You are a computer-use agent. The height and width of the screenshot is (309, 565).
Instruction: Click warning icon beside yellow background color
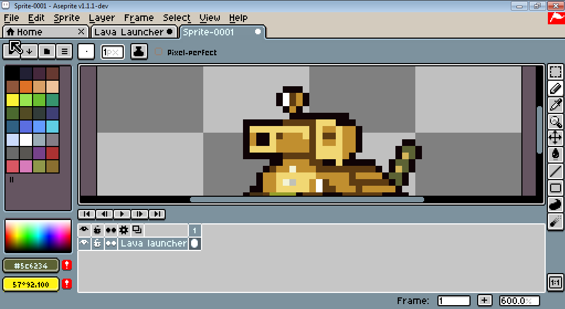[67, 284]
